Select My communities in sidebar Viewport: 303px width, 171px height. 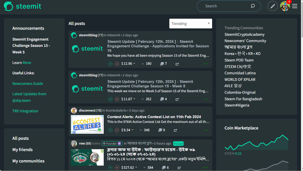[x=28, y=161]
